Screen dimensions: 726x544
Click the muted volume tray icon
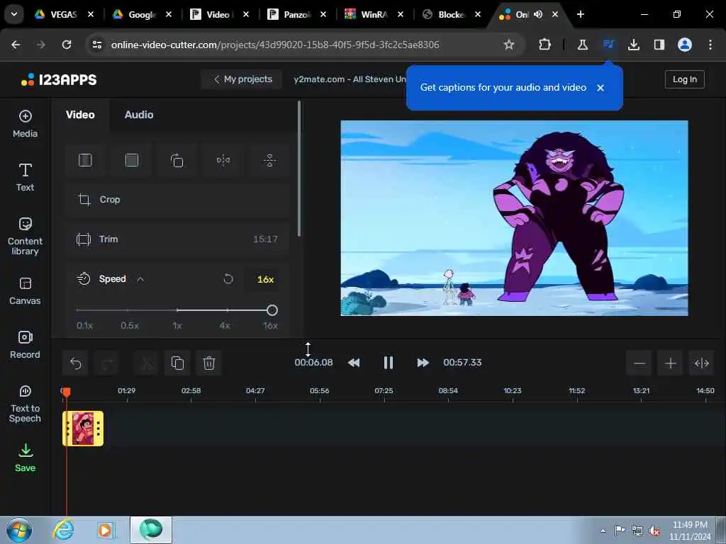[x=654, y=531]
